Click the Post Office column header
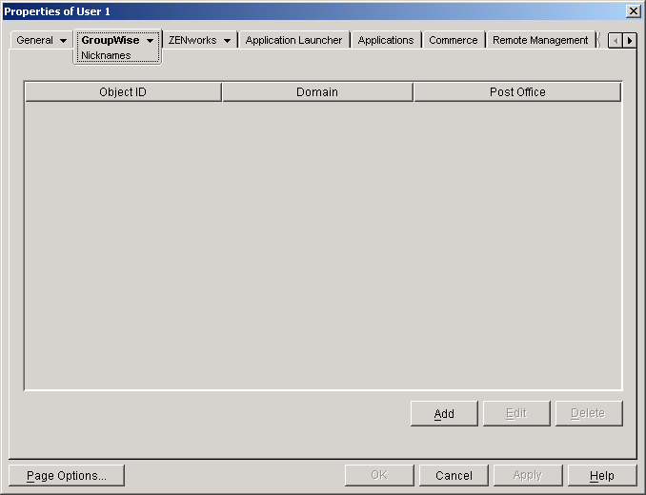Image resolution: width=646 pixels, height=495 pixels. point(517,92)
